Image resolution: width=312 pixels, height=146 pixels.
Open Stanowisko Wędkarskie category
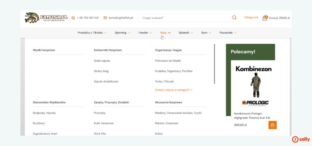point(49,102)
